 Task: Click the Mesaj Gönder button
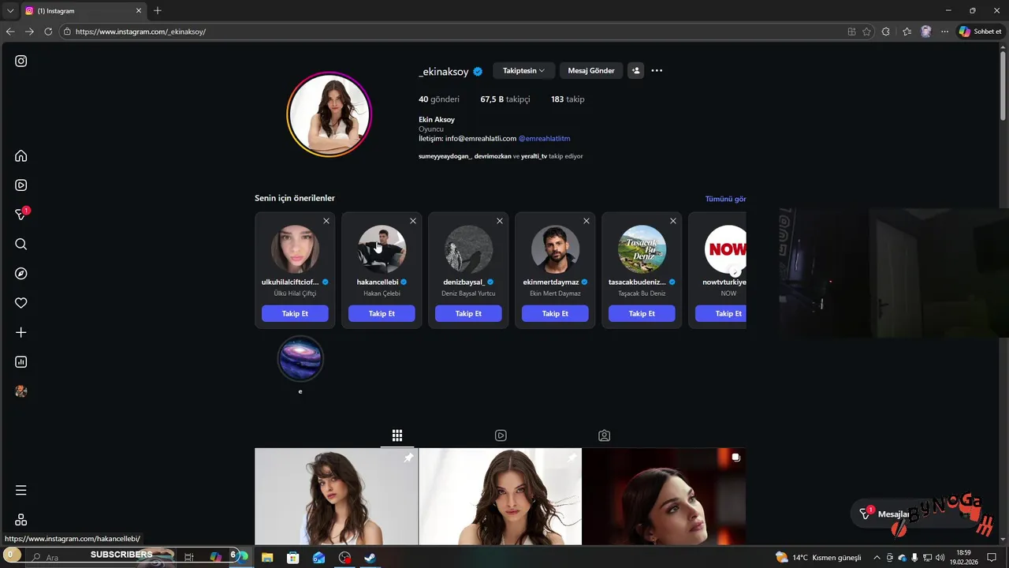click(591, 70)
